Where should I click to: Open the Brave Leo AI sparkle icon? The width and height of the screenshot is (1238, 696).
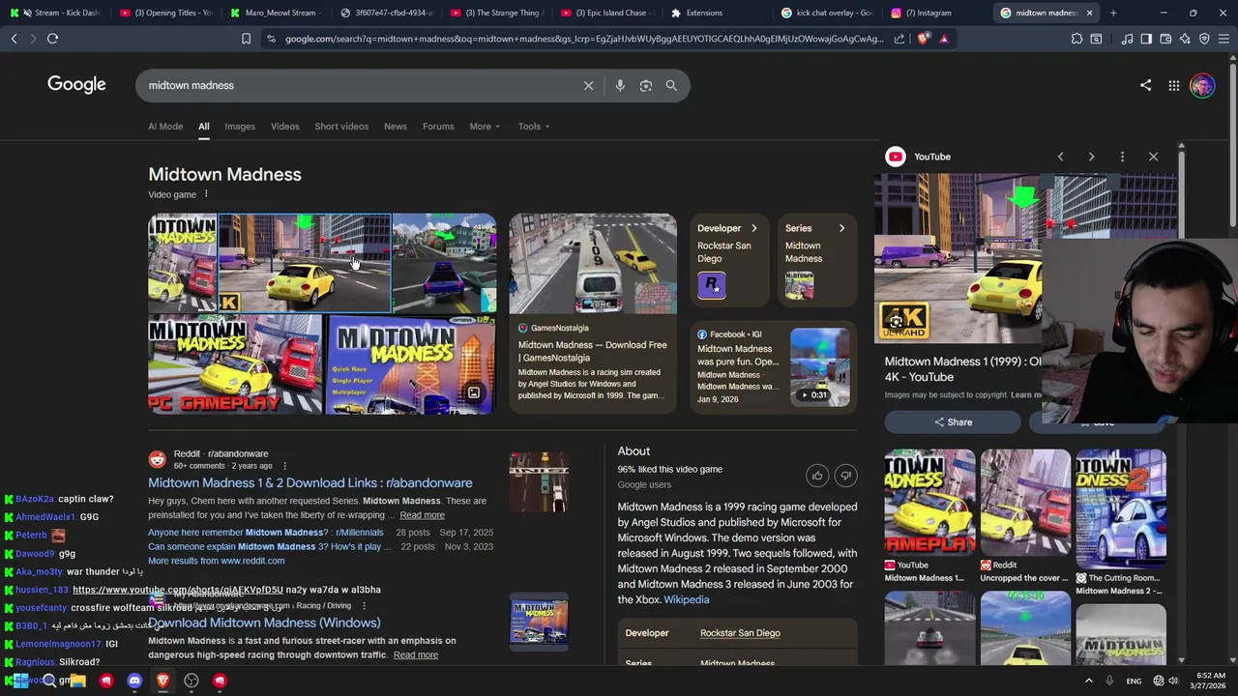click(x=1185, y=39)
